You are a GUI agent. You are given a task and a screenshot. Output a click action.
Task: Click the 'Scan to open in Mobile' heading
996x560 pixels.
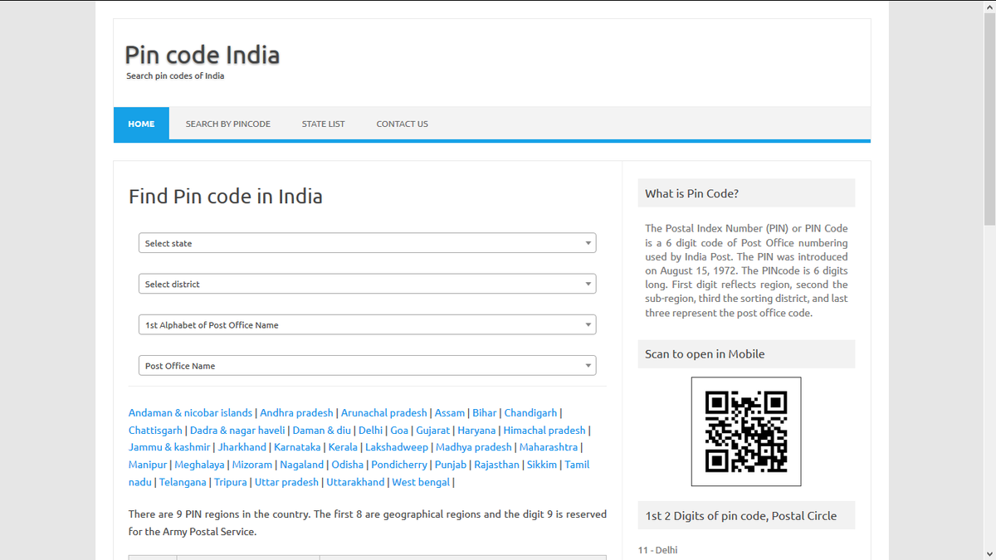click(x=705, y=353)
